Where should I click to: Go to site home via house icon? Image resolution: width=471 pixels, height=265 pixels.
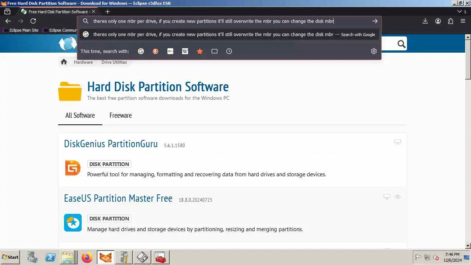click(64, 62)
